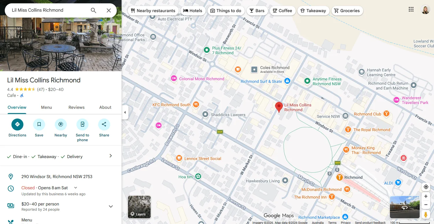Expand the opening hours dropdown
The image size is (434, 224).
76,188
